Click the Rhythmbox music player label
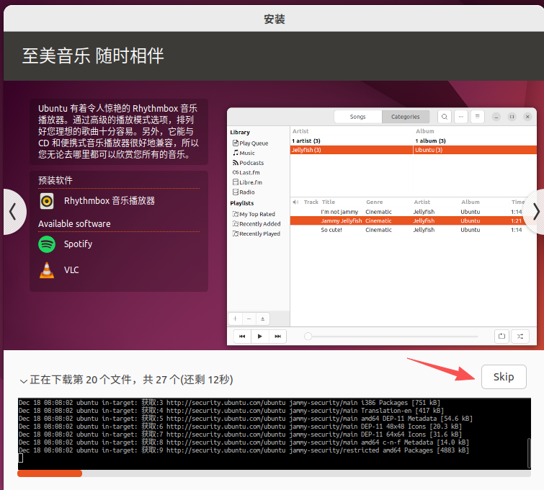The width and height of the screenshot is (544, 490). pos(110,201)
